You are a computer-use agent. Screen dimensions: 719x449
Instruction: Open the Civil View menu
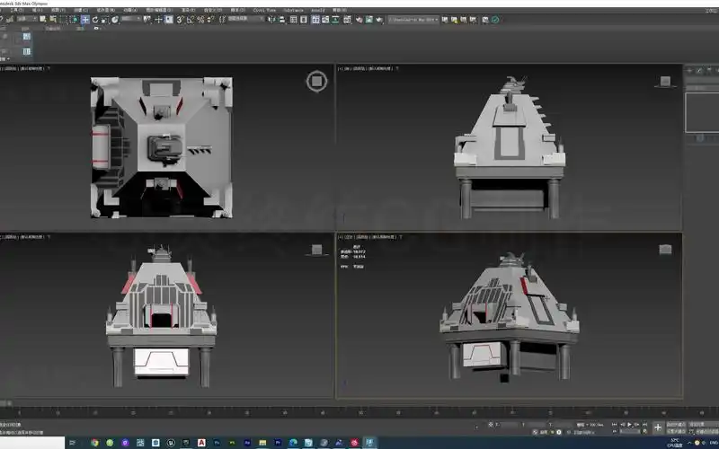tap(266, 10)
